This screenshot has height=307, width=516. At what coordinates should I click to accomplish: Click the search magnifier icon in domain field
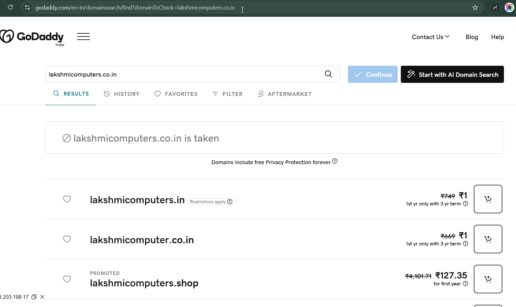coord(328,74)
